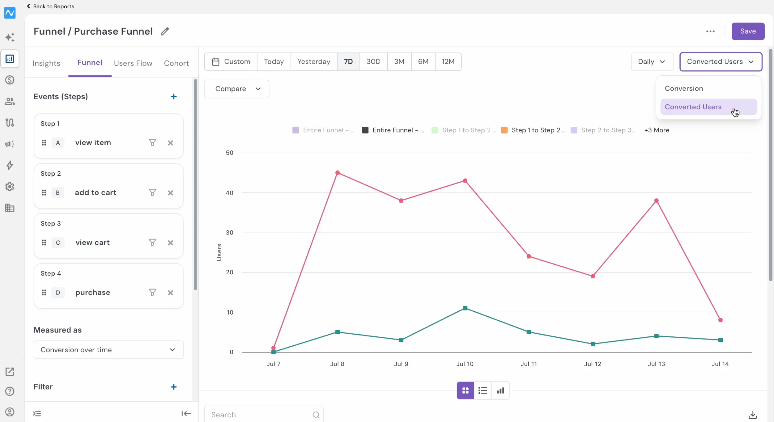Switch to bar chart view icon
The image size is (774, 422).
tap(500, 391)
